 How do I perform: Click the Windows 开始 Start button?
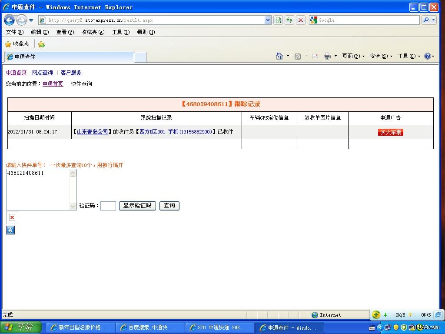(21, 327)
